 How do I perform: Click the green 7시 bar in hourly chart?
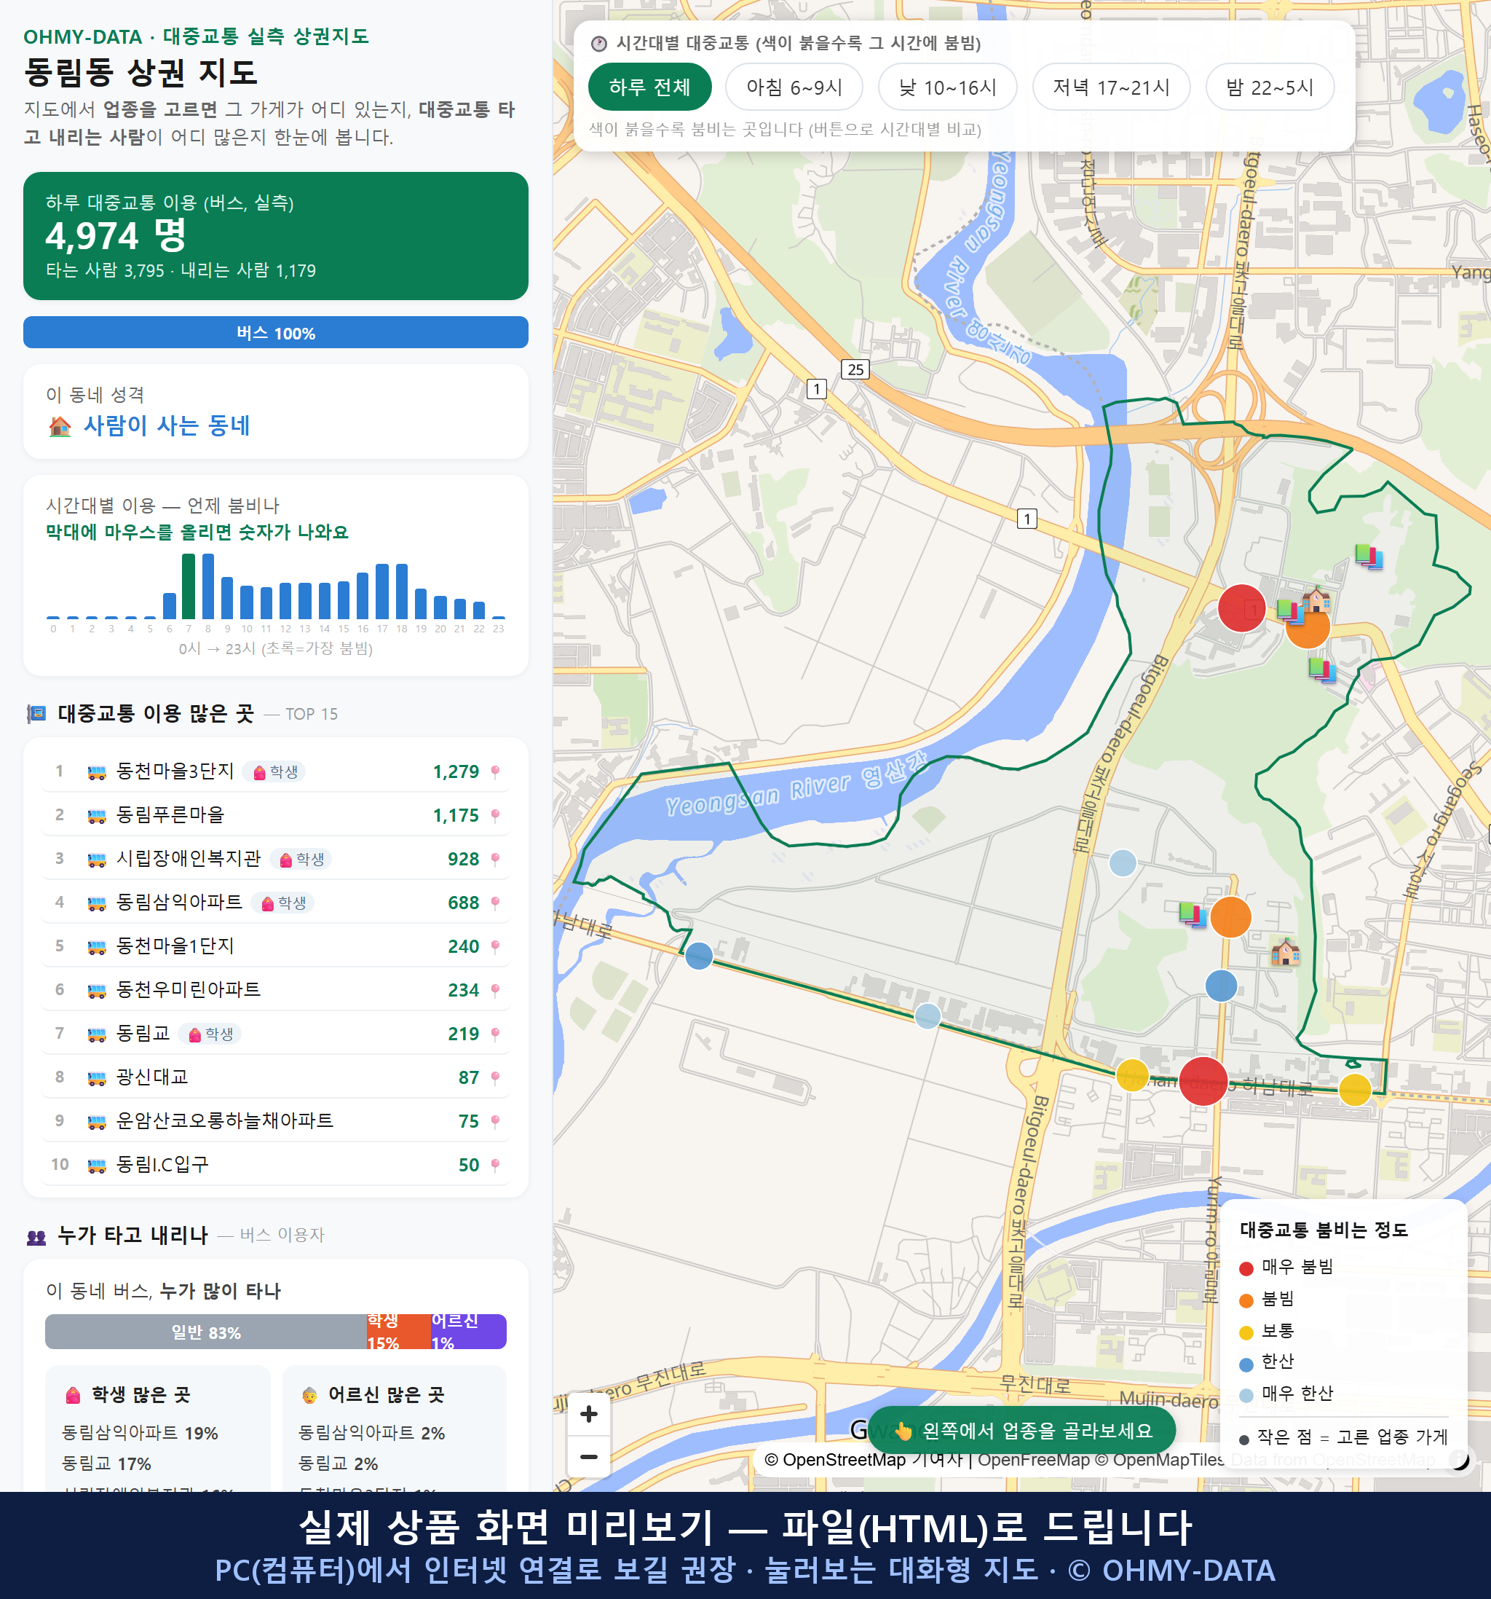coord(188,586)
